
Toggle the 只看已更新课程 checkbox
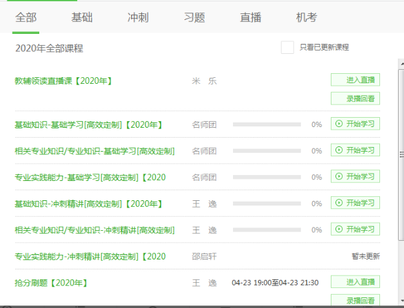(x=288, y=48)
